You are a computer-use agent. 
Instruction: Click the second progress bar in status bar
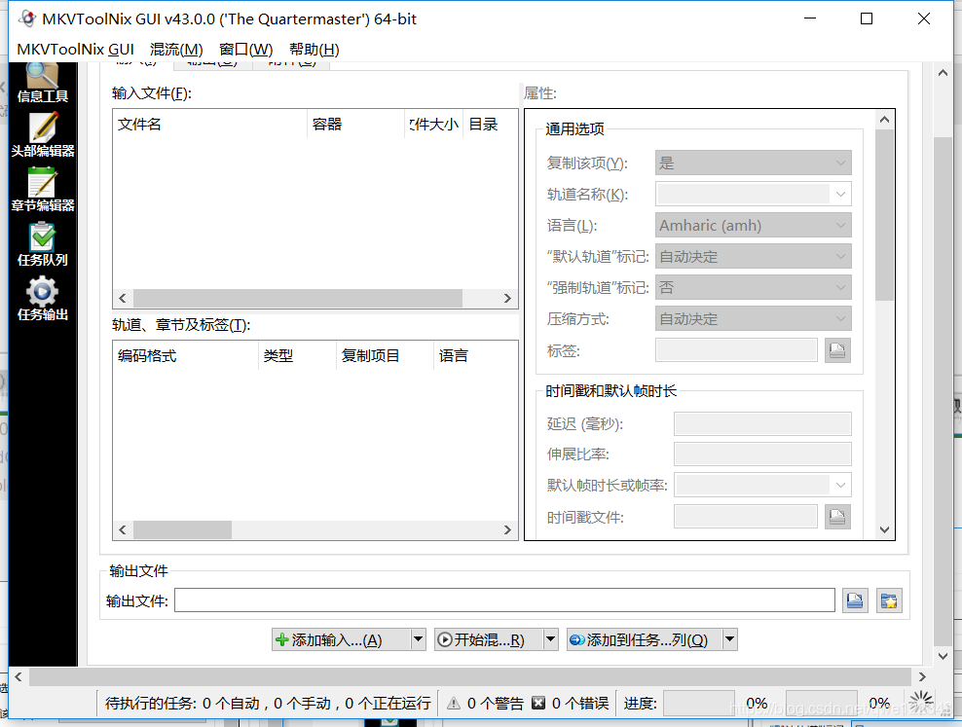pos(822,703)
